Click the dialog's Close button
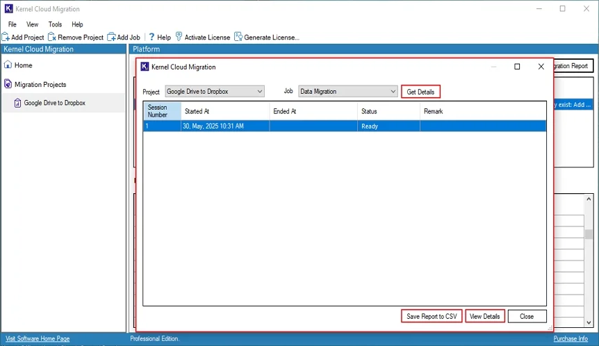Image resolution: width=599 pixels, height=346 pixels. [x=527, y=316]
